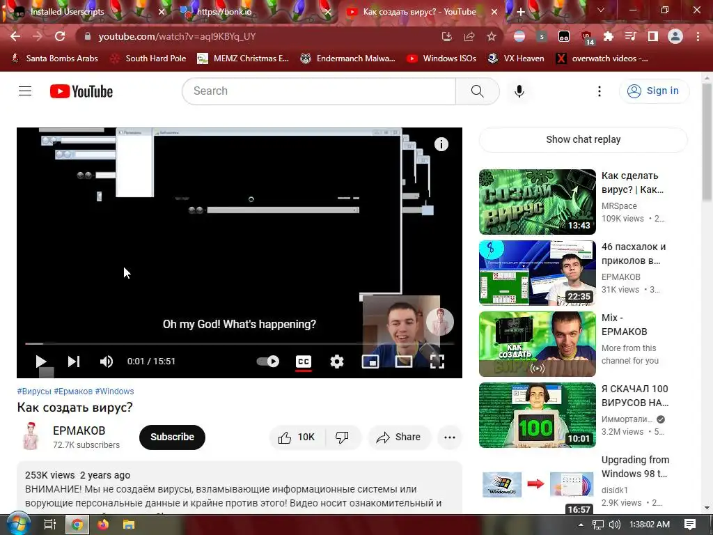Share this page icon in address bar
Screen dimensions: 713x535
[469, 36]
